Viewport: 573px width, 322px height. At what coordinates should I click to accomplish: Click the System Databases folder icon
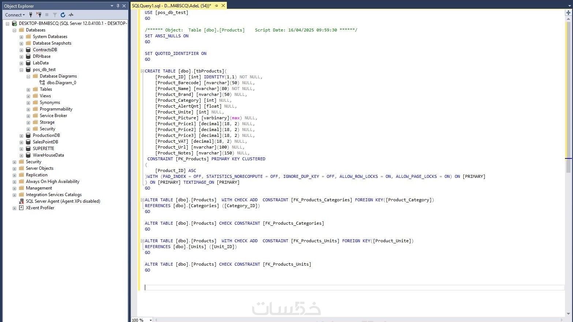click(x=28, y=37)
